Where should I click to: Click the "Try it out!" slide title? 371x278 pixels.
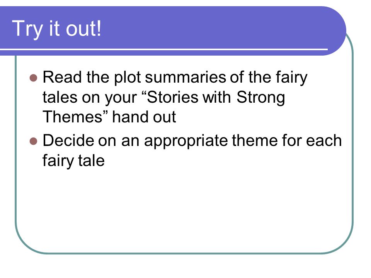tap(56, 29)
